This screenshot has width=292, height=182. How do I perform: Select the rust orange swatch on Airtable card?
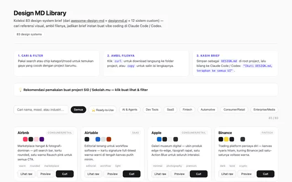point(109,139)
